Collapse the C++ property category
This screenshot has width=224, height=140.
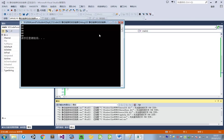point(2,35)
